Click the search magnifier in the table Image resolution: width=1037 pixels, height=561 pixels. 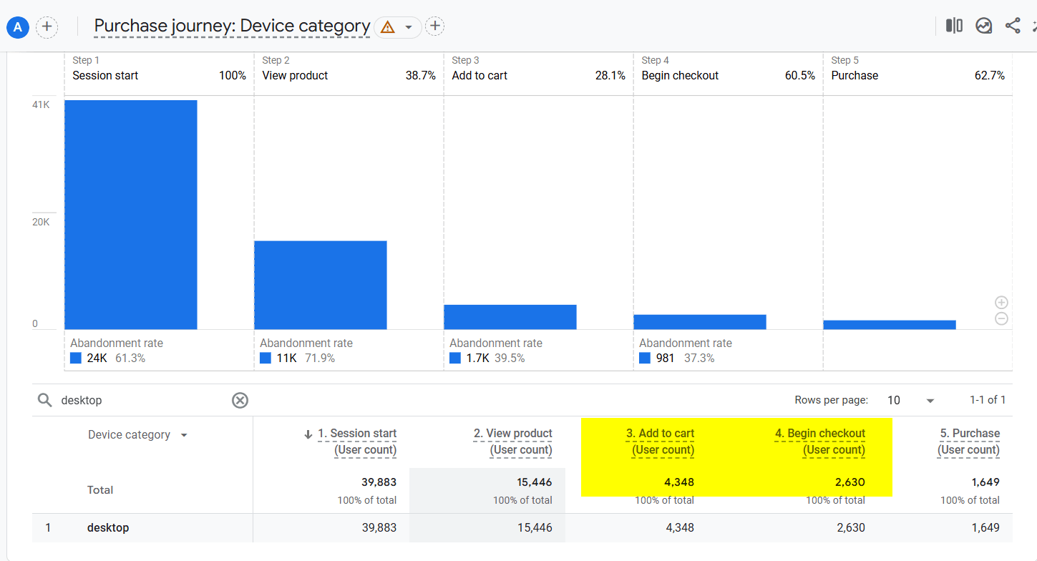44,400
